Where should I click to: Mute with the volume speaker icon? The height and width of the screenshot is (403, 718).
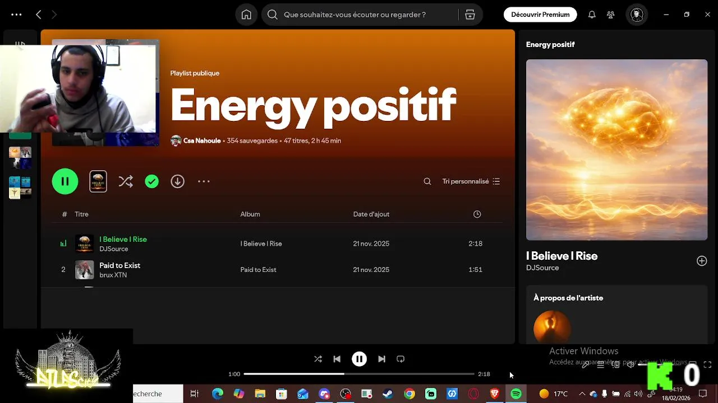point(630,364)
